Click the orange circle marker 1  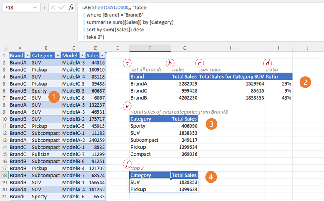tap(54, 97)
